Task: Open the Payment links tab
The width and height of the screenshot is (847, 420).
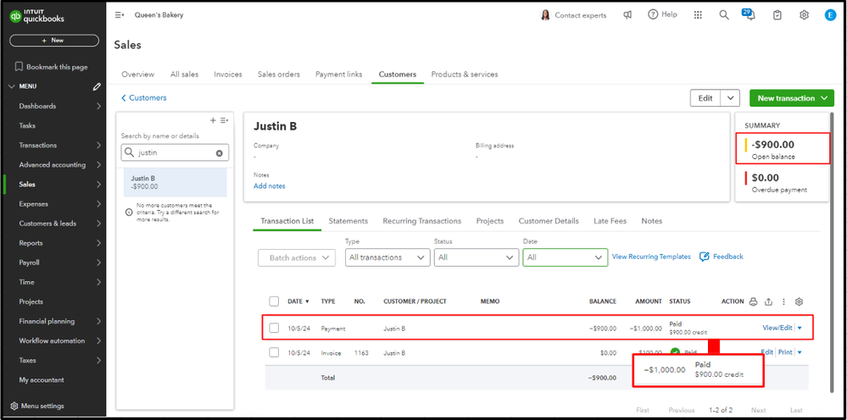Action: (338, 75)
